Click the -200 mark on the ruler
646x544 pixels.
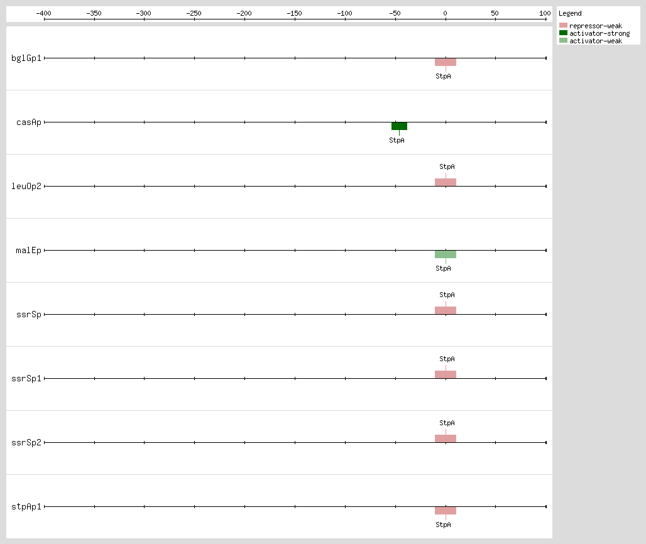click(x=244, y=13)
